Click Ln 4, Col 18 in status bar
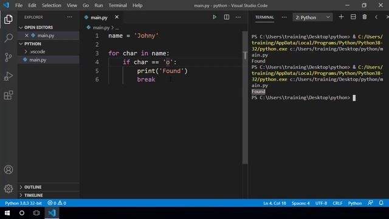The image size is (389, 219). 275,203
